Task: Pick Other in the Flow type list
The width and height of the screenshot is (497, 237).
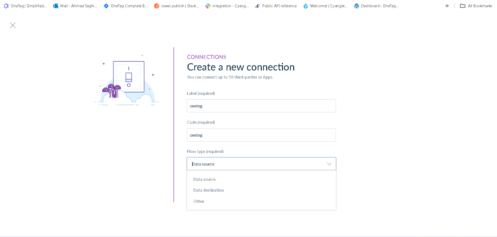Action: (x=199, y=201)
